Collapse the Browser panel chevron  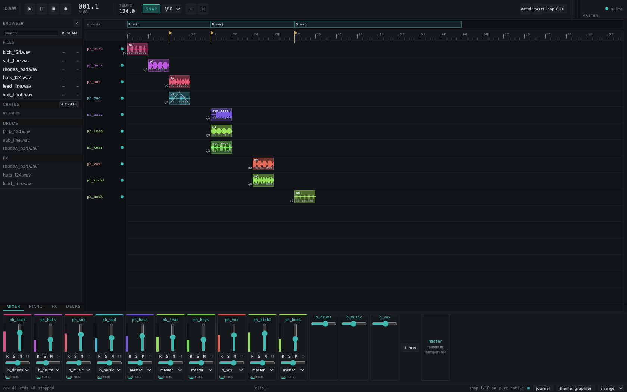(77, 23)
